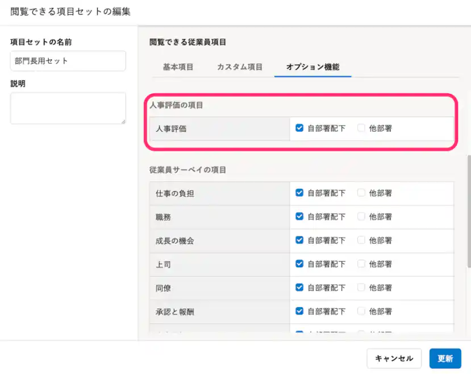471x374 pixels.
Task: Toggle off 自部署配下 for 成長の機会
Action: coord(299,240)
